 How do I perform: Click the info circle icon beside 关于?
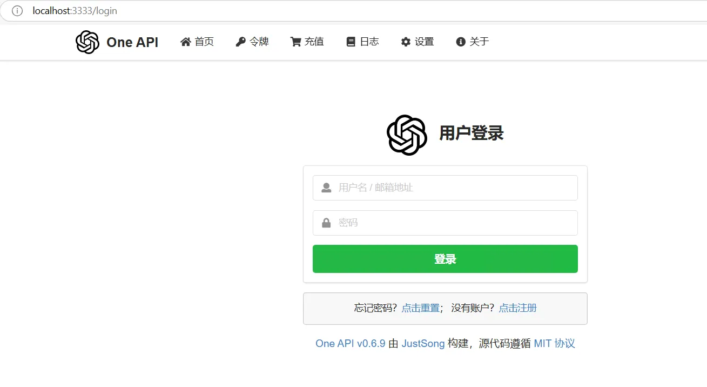(461, 42)
